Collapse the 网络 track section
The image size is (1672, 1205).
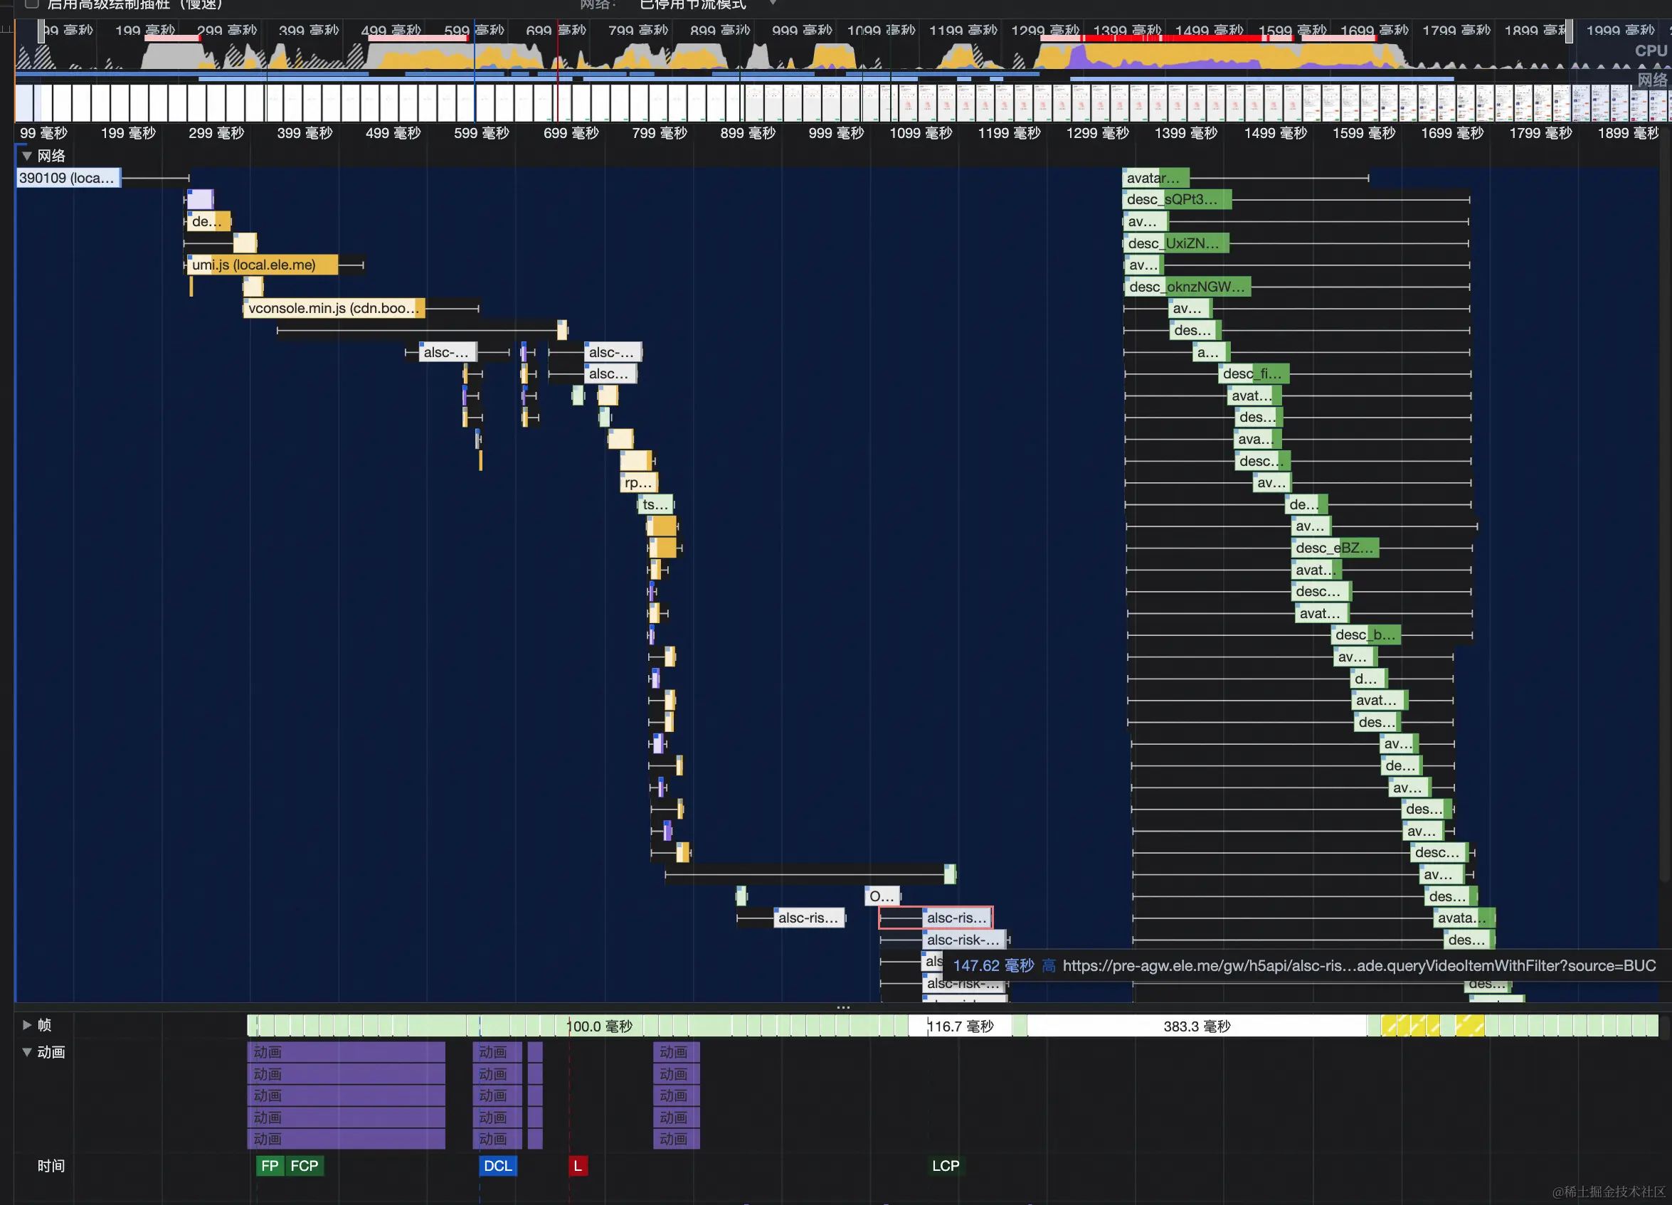[27, 156]
